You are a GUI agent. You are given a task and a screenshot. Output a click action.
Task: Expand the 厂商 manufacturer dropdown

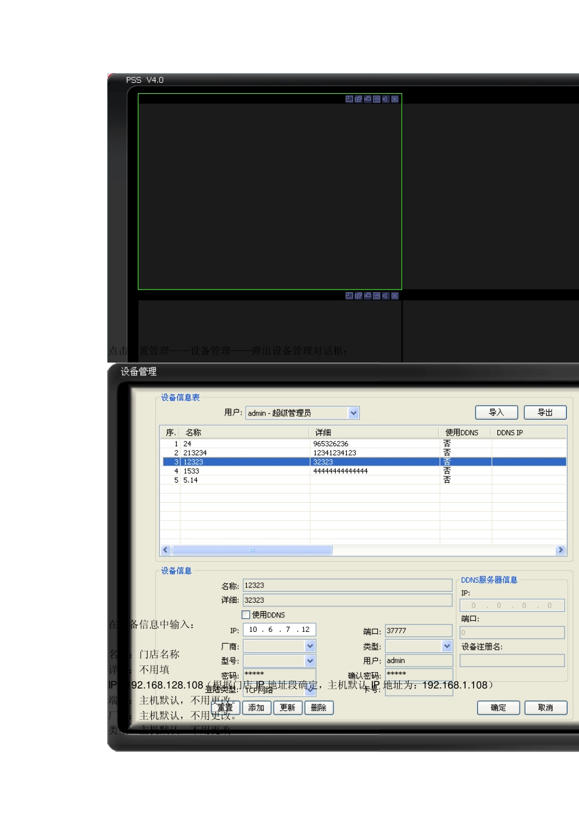click(310, 646)
